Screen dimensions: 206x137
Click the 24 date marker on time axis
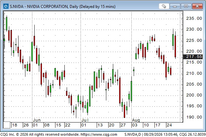[169, 125]
